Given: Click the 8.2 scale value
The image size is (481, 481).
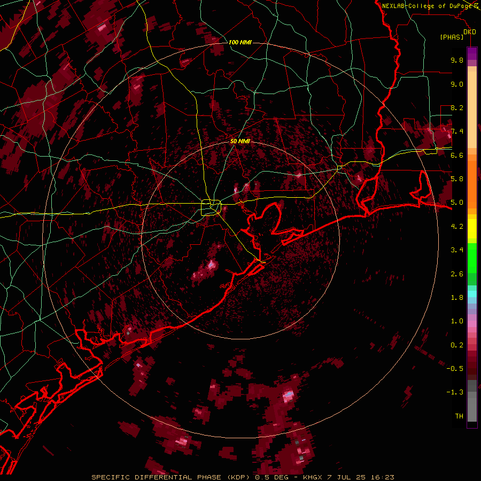Looking at the screenshot, I should 457,107.
